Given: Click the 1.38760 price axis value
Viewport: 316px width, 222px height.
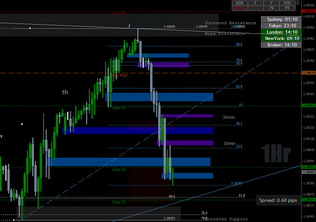Looking at the screenshot, I should click(x=309, y=183).
